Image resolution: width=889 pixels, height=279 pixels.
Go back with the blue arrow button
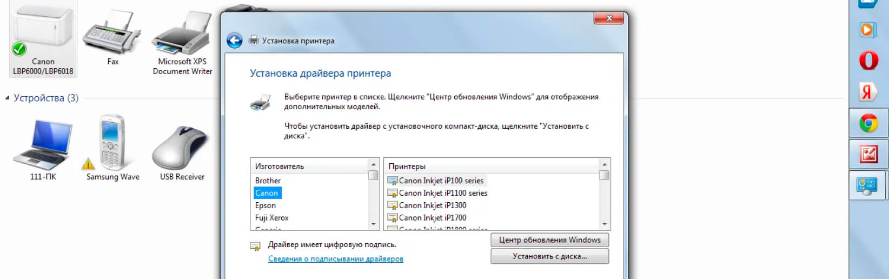click(x=235, y=41)
